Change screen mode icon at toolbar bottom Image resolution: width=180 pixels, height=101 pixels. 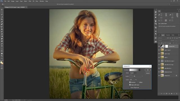pyautogui.click(x=2, y=68)
